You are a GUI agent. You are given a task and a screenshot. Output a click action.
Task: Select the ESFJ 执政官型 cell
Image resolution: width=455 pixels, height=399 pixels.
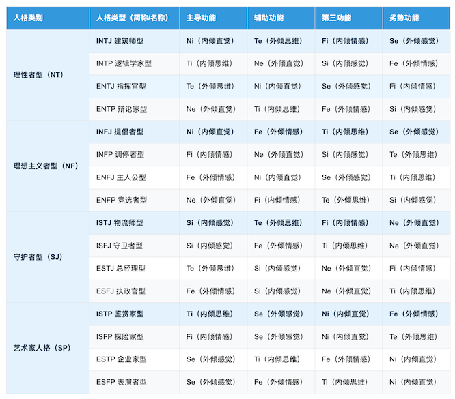point(121,291)
